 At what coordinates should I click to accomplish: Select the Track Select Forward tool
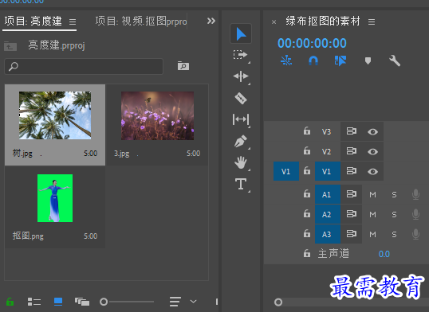click(x=240, y=55)
